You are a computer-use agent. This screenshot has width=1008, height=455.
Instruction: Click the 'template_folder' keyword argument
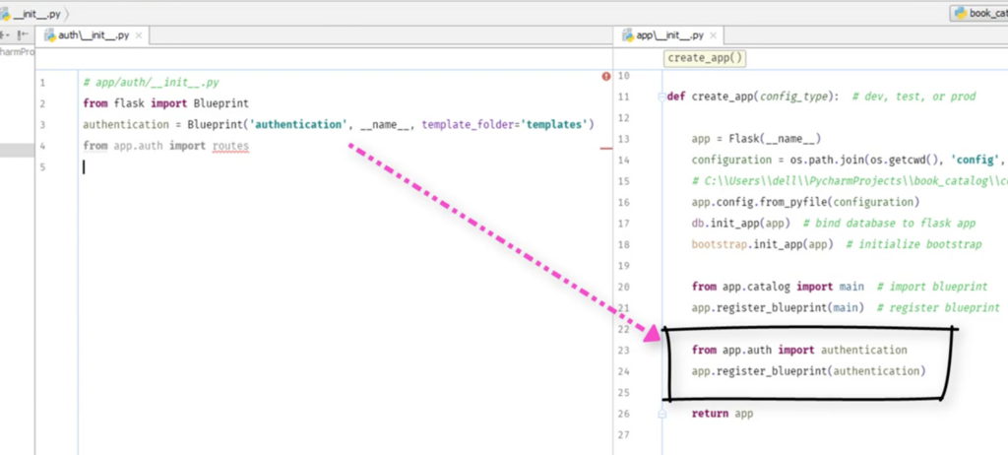468,124
